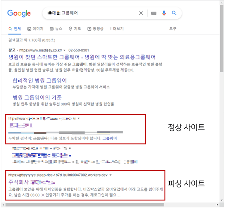The image size is (225, 208).
Task: Click the 검색결과 약 7,700개 result count
Action: (32, 40)
